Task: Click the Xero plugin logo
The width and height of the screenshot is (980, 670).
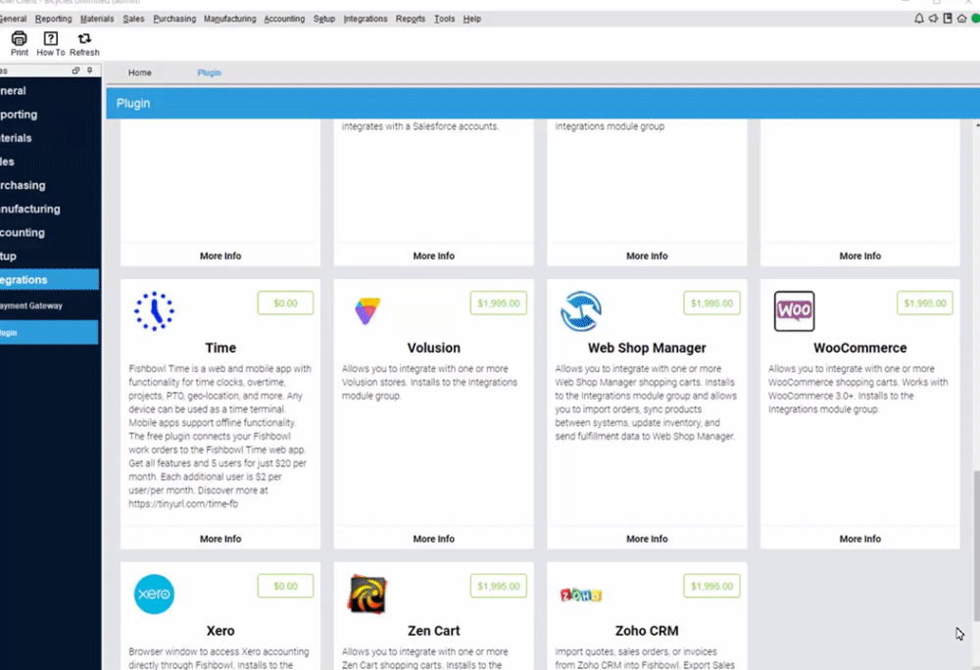Action: tap(155, 594)
